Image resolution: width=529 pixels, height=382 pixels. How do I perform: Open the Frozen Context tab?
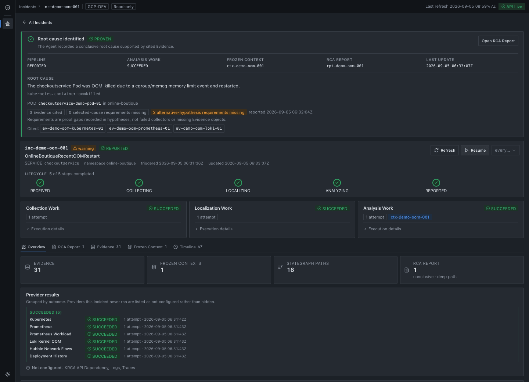pyautogui.click(x=147, y=247)
